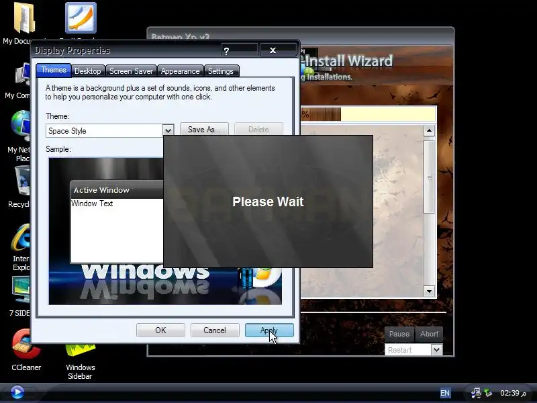Screen dimensions: 537x403
Task: Click the Space Style theme combo box
Action: click(x=109, y=130)
